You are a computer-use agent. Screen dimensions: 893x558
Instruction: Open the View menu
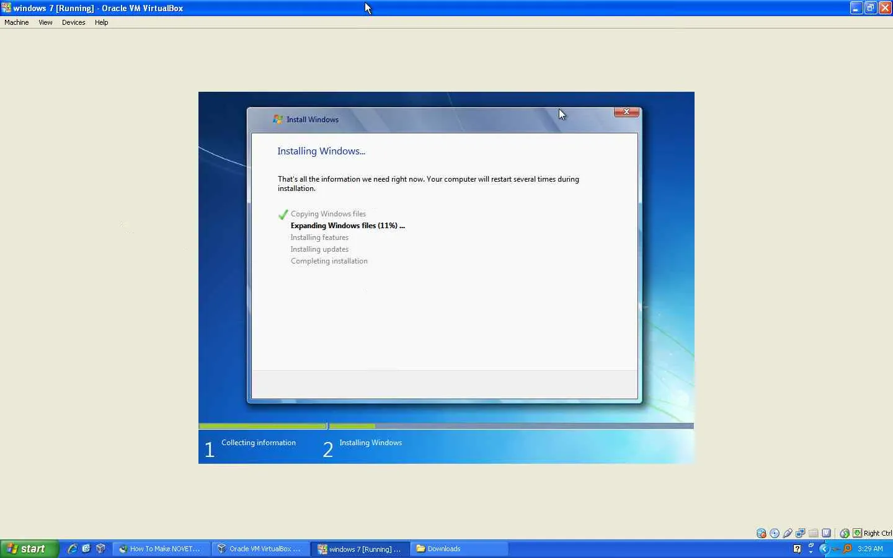click(x=45, y=22)
